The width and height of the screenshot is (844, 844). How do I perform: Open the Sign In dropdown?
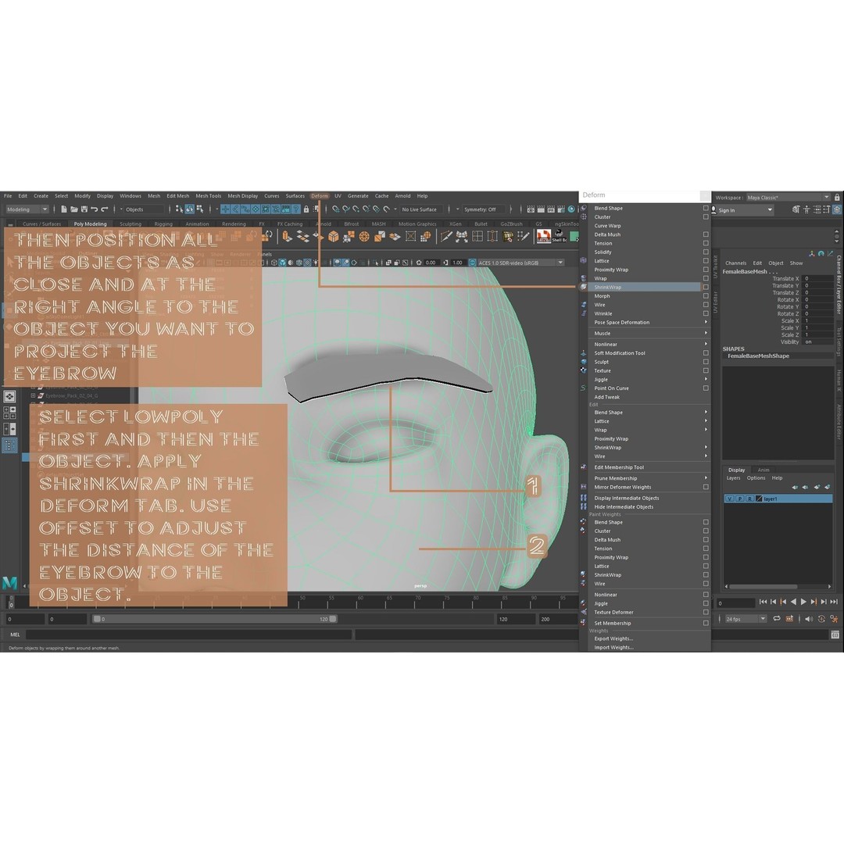pyautogui.click(x=742, y=210)
